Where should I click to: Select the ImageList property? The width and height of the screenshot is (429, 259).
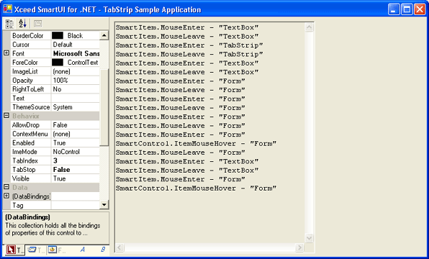(25, 71)
